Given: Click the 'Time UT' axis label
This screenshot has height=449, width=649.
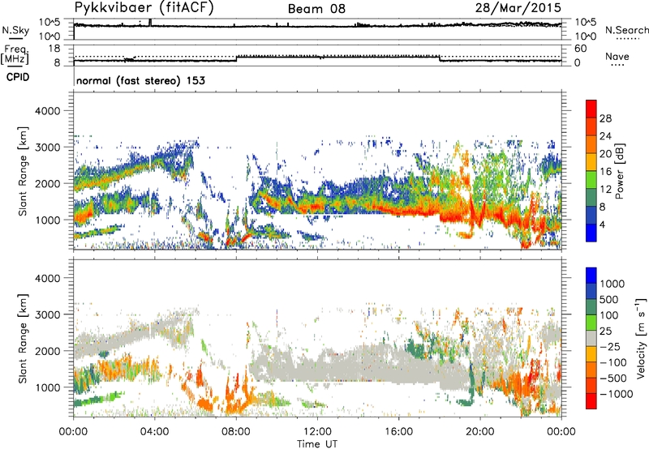Looking at the screenshot, I should coord(317,444).
